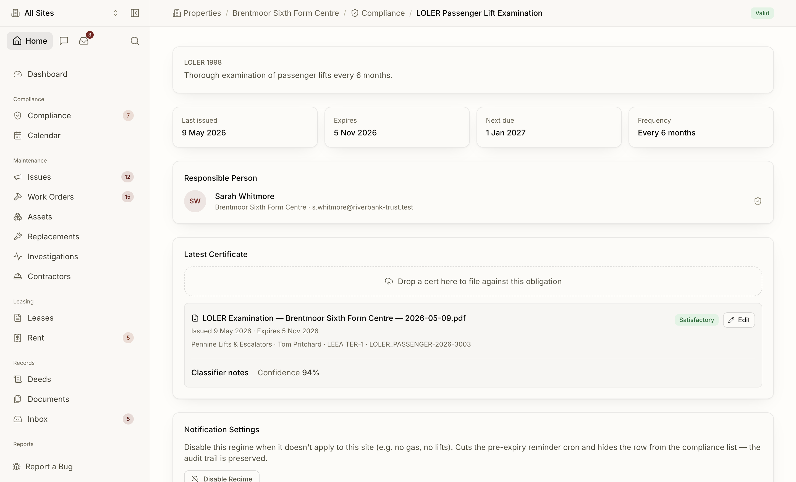Open Leases in sidebar

(74, 318)
